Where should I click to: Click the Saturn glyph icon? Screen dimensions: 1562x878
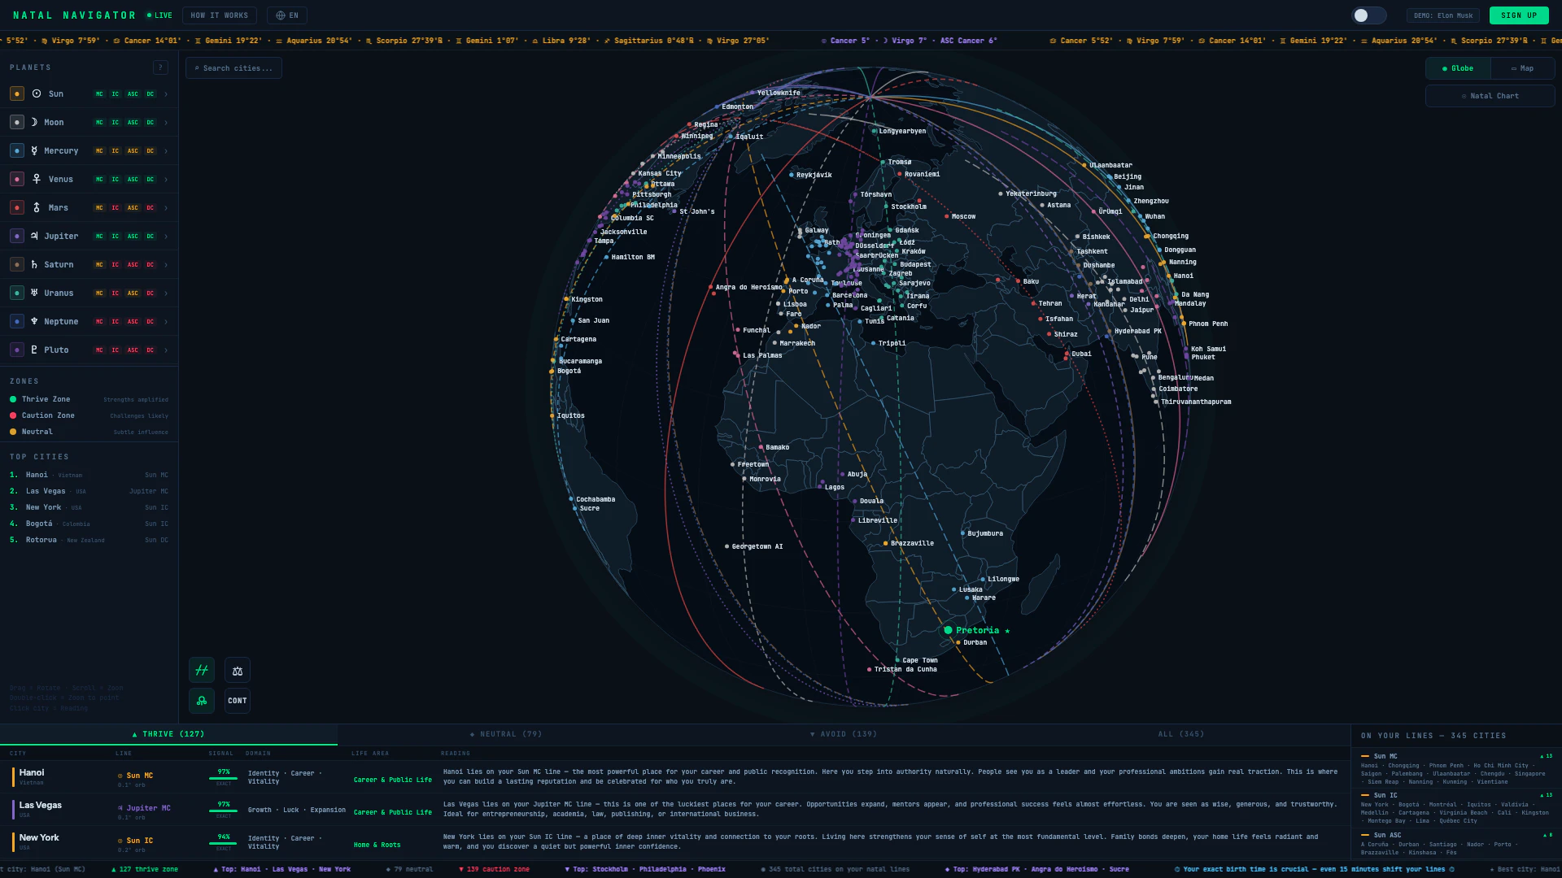[34, 265]
